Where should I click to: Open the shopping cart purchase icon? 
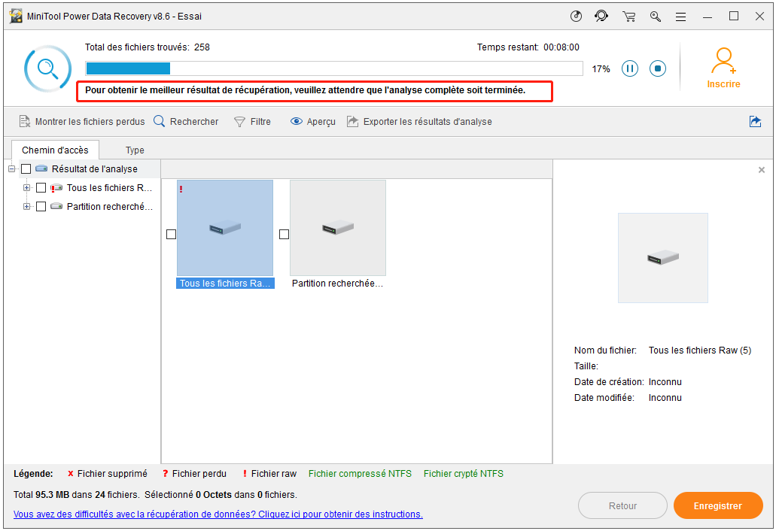pyautogui.click(x=629, y=17)
